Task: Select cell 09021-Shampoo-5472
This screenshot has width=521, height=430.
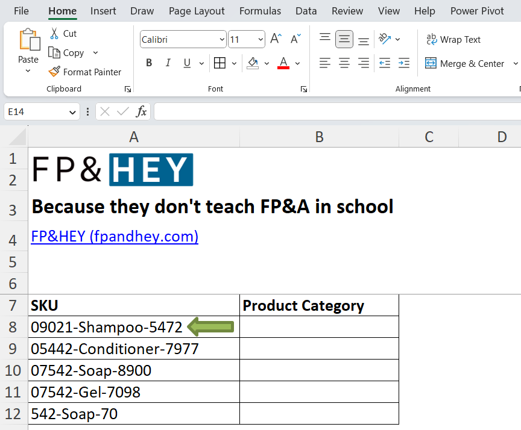Action: [134, 327]
